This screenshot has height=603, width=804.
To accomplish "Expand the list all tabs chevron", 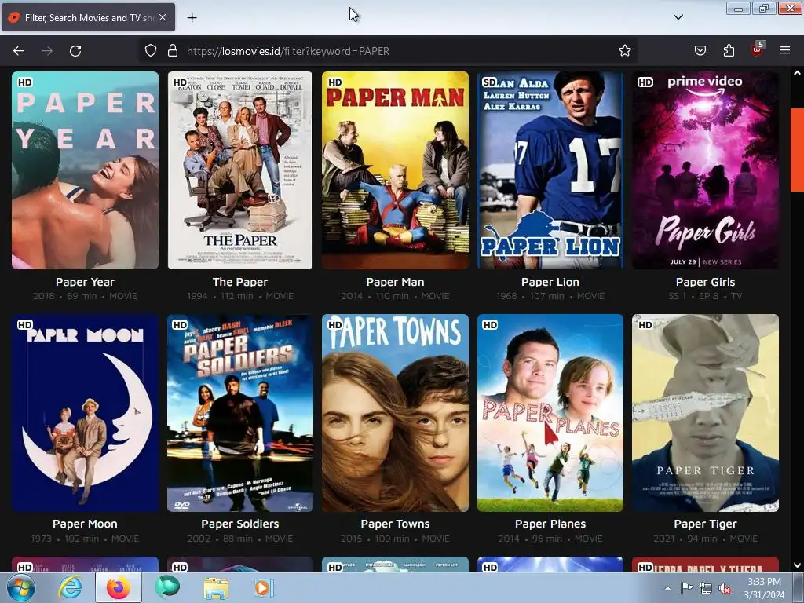I will click(678, 17).
